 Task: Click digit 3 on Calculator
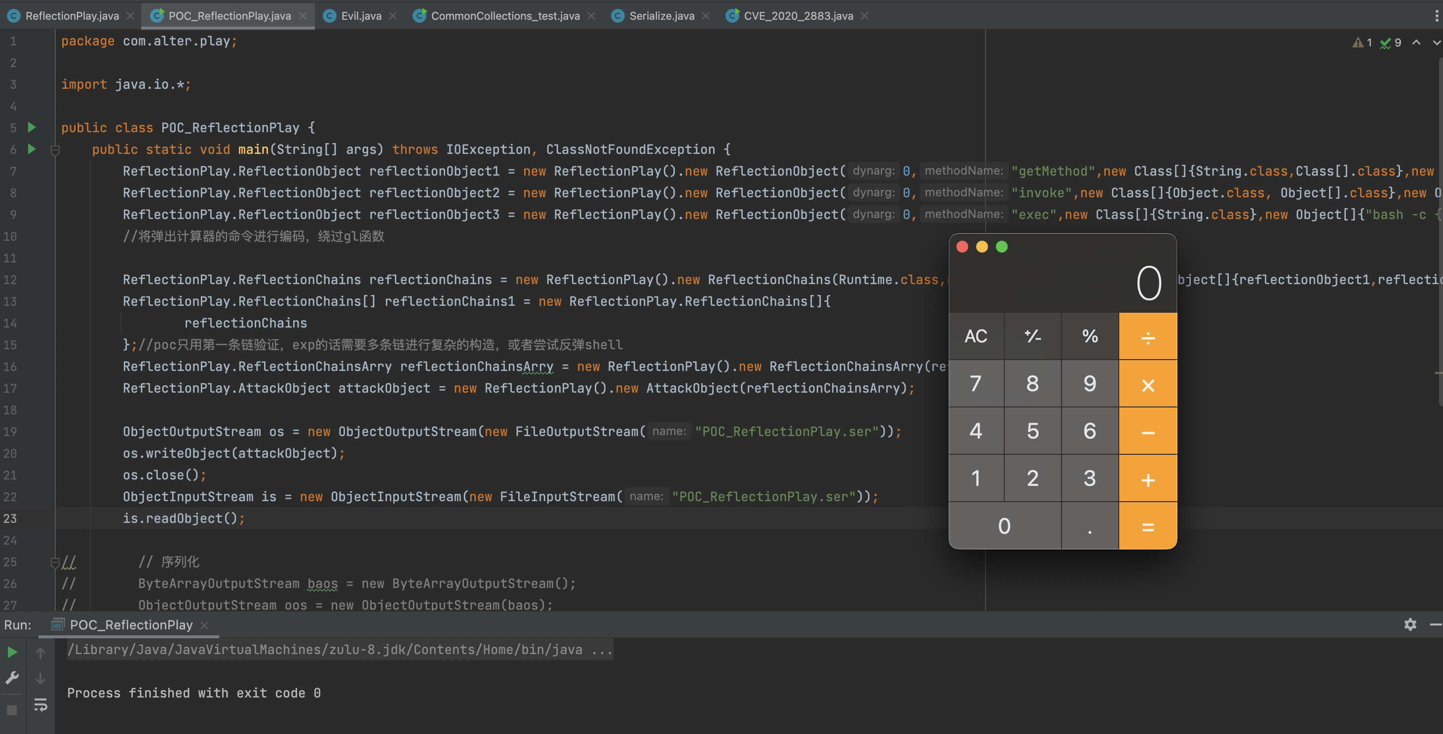(x=1090, y=478)
